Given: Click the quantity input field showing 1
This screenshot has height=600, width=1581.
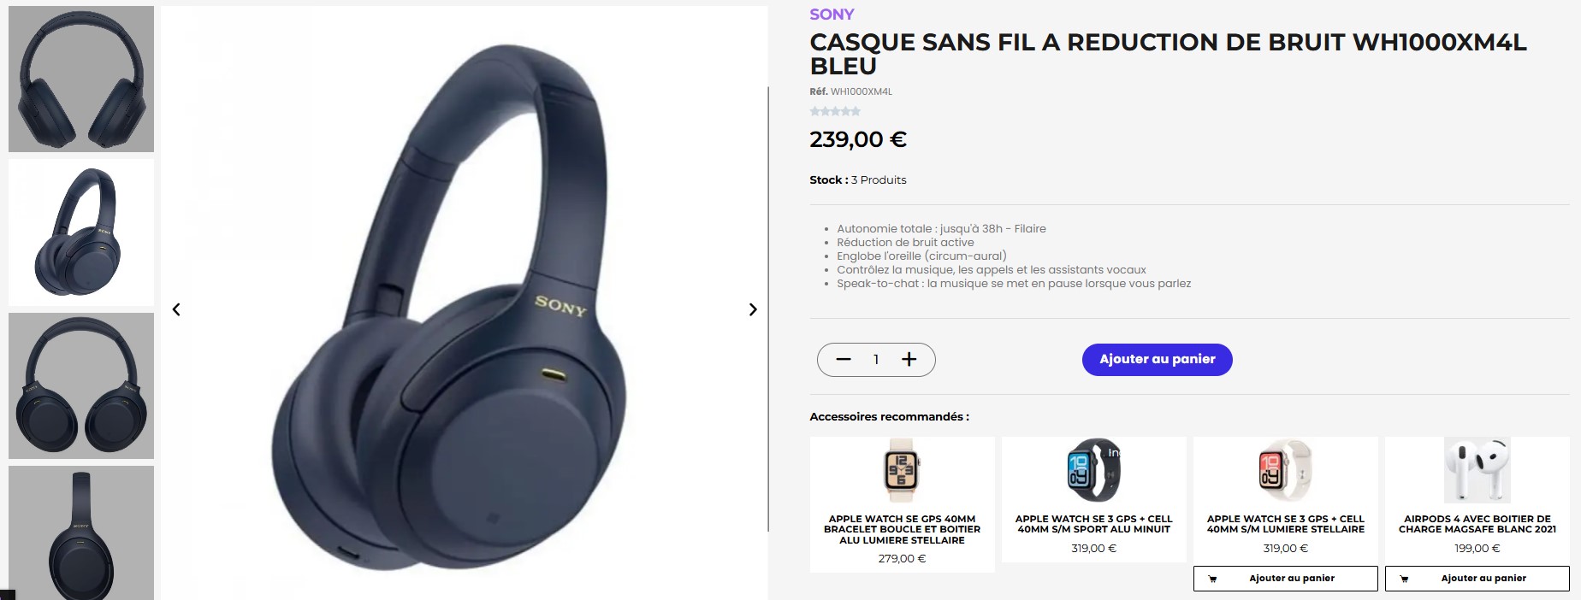Looking at the screenshot, I should (x=876, y=359).
